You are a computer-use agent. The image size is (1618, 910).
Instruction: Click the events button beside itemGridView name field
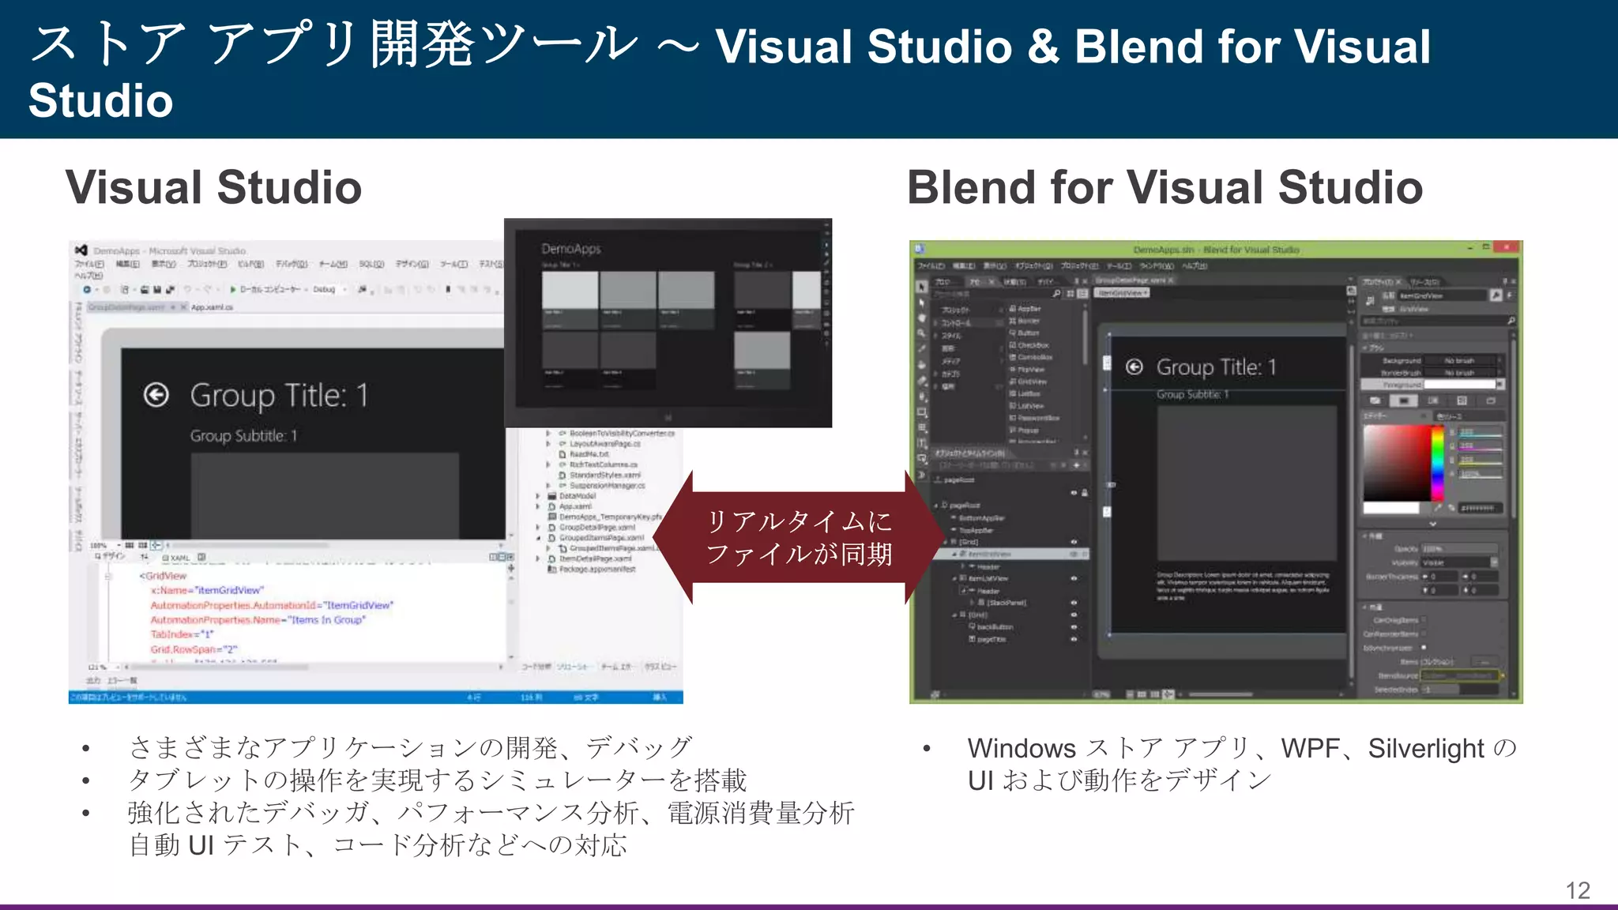[x=1510, y=295]
